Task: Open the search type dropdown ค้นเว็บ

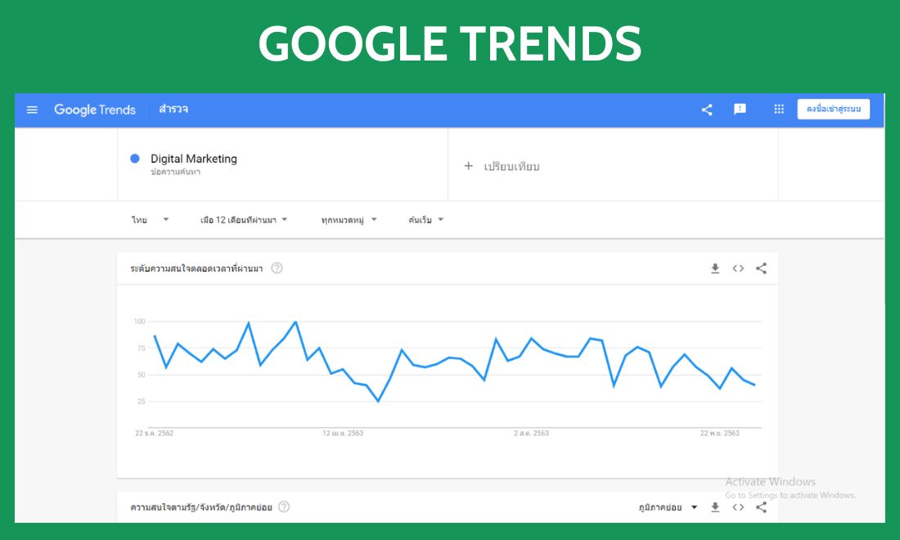Action: [424, 219]
